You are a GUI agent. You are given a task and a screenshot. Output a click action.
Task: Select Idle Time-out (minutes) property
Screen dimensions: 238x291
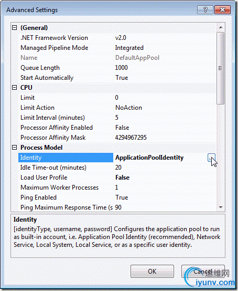pos(117,168)
